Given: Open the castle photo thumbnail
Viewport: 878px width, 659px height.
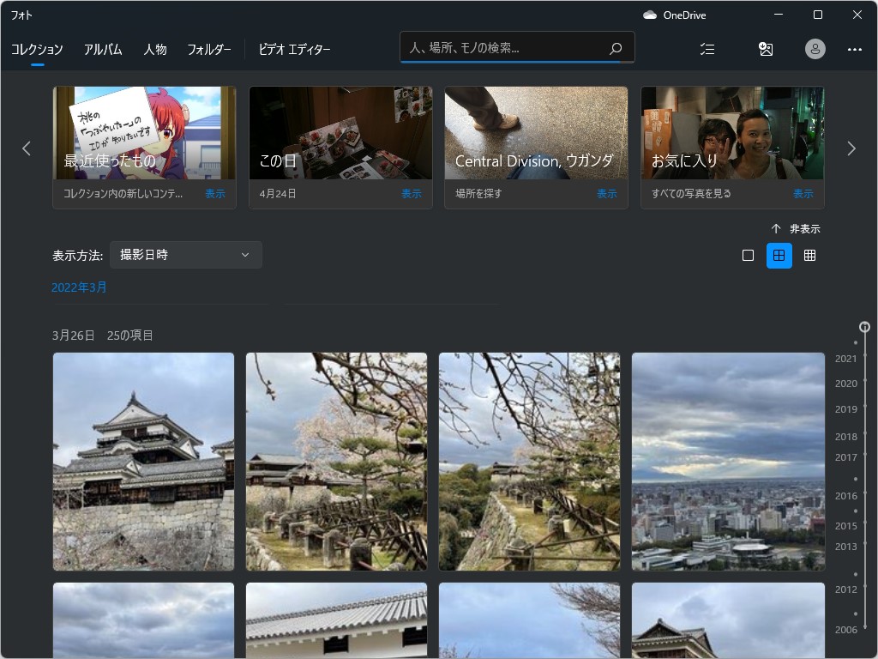Looking at the screenshot, I should click(x=143, y=461).
